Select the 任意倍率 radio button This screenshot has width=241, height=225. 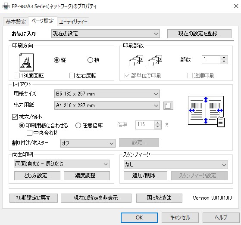(x=78, y=126)
